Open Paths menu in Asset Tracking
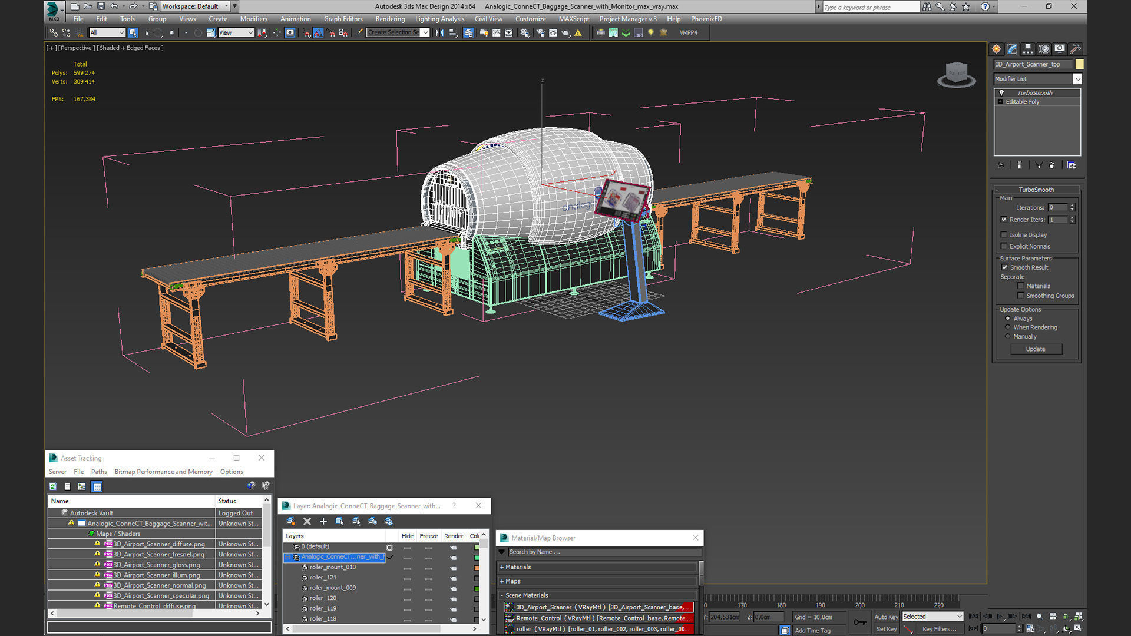Viewport: 1131px width, 636px height. click(x=99, y=472)
